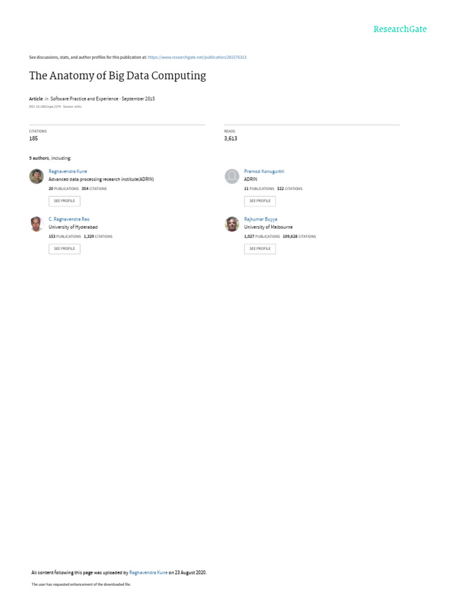Image resolution: width=449 pixels, height=599 pixels.
Task: Open the Rajkumar Buyya author name link
Action: point(261,219)
